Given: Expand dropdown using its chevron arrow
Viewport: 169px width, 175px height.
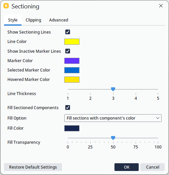Looking at the screenshot, I should pyautogui.click(x=158, y=118).
